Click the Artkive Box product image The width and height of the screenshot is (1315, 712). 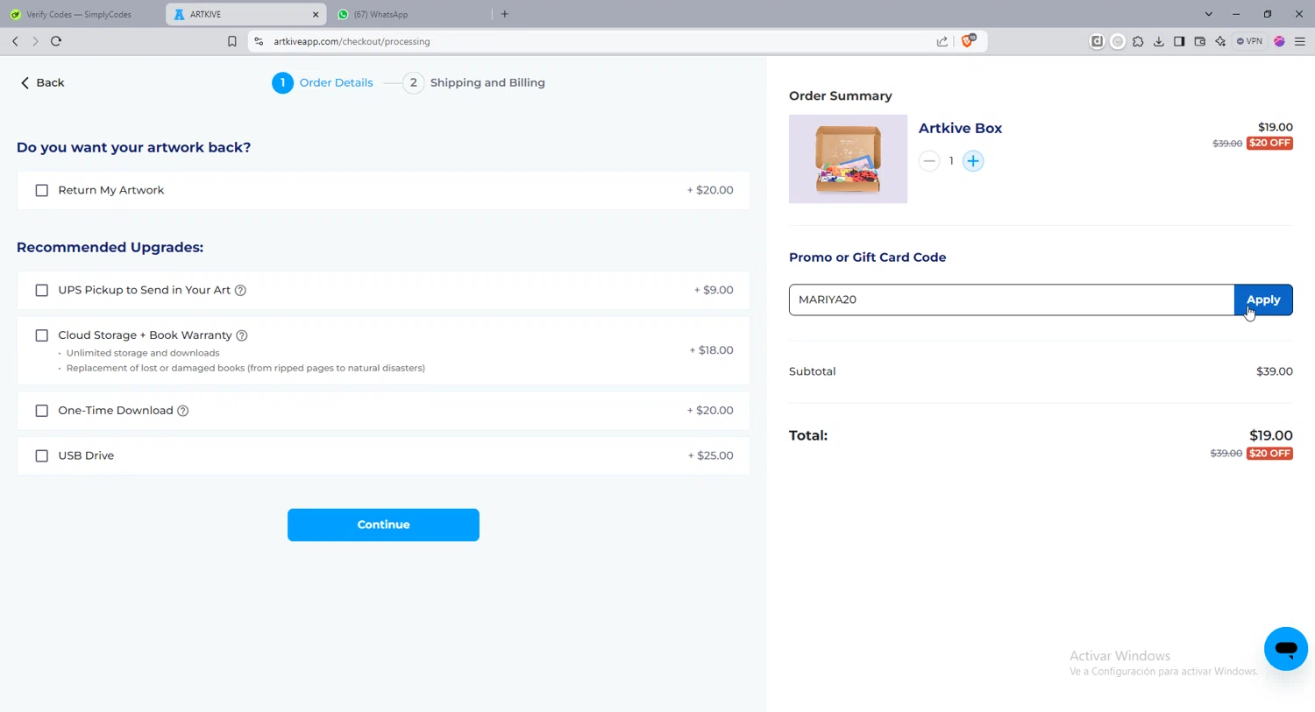click(848, 159)
